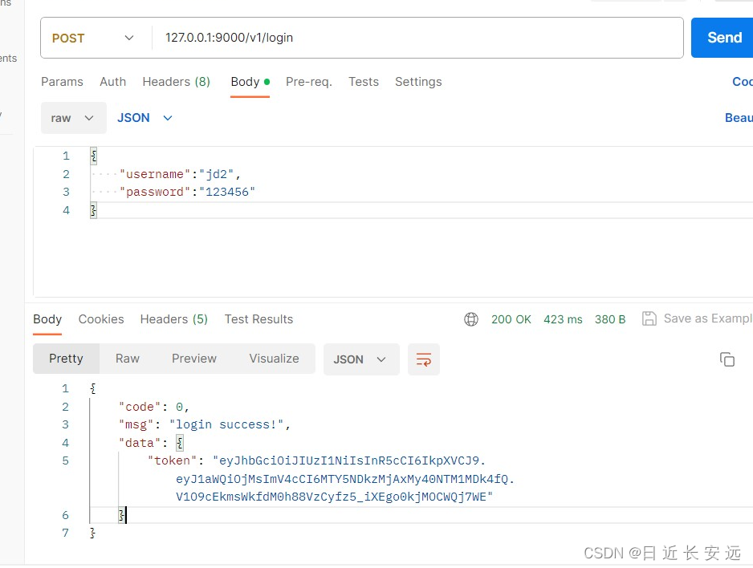
Task: Open the Tests tab
Action: (364, 82)
